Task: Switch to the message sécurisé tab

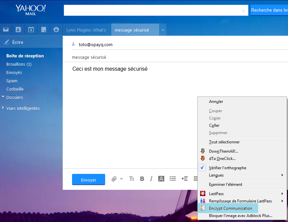Action: pos(135,30)
